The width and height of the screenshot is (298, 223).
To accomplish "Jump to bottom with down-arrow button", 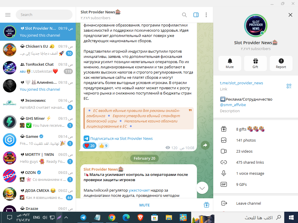I will 202,188.
